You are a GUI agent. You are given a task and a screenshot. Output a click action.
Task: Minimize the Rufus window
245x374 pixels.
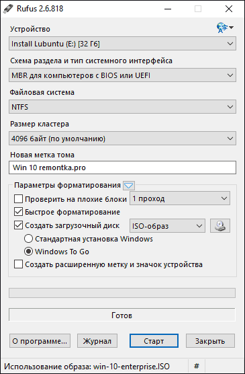tap(168, 9)
